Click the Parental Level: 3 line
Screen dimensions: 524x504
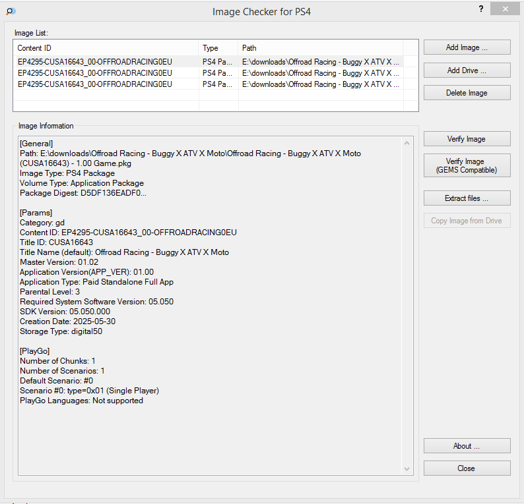[49, 292]
